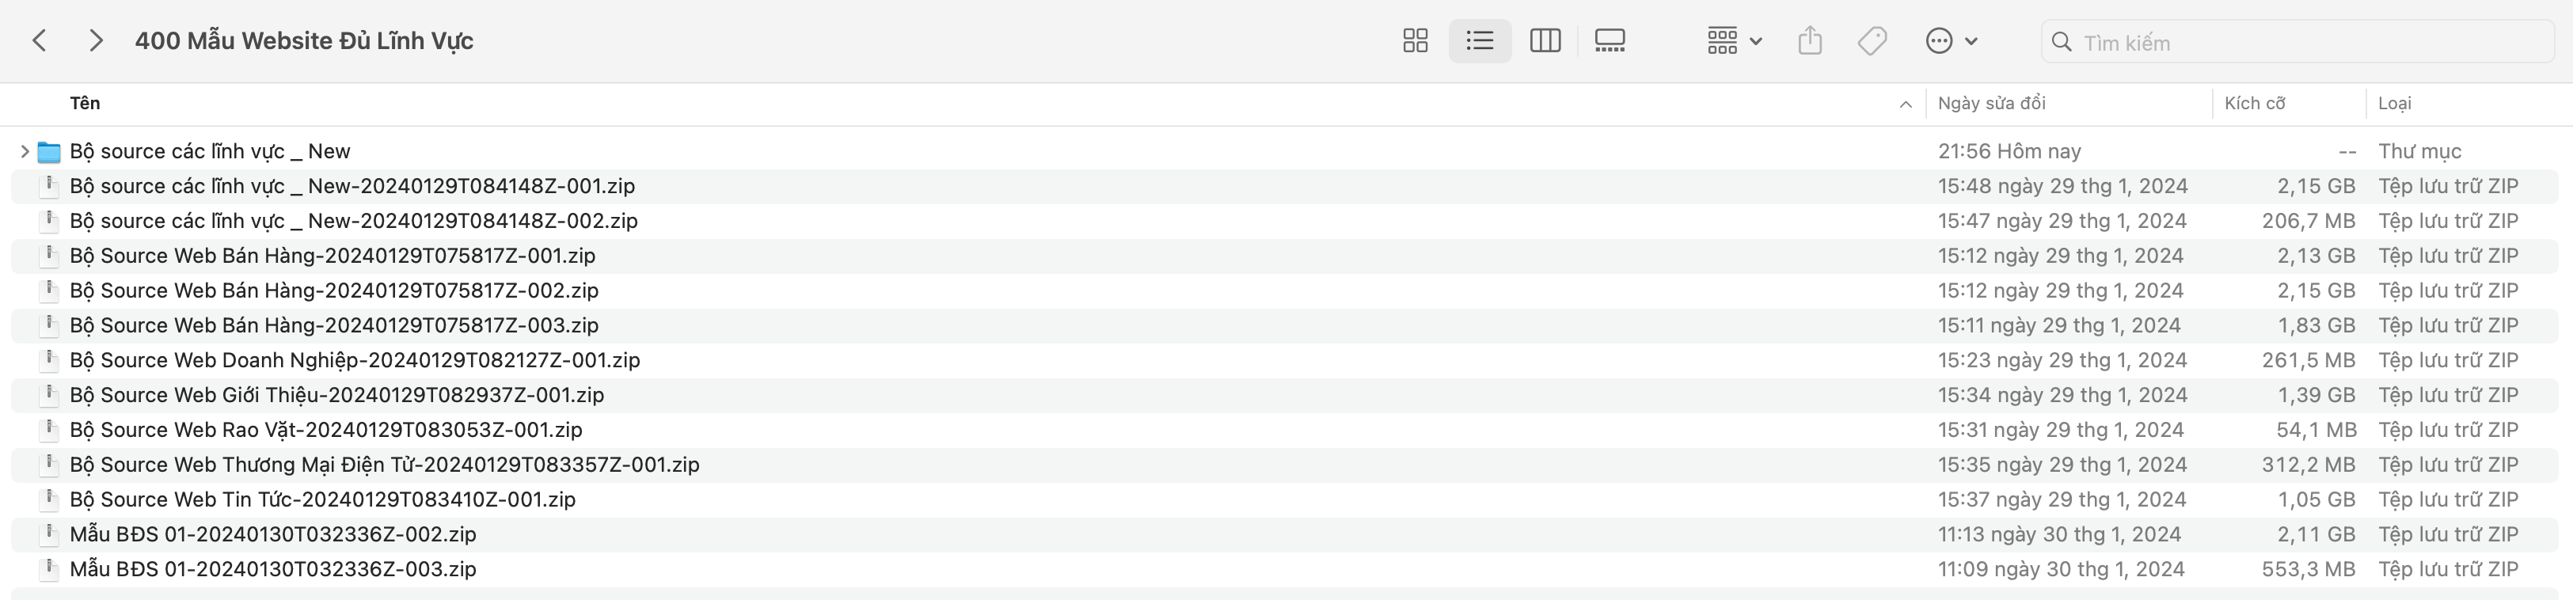Open the group-by options dropdown
Screen dimensions: 2573x600
tap(1734, 41)
